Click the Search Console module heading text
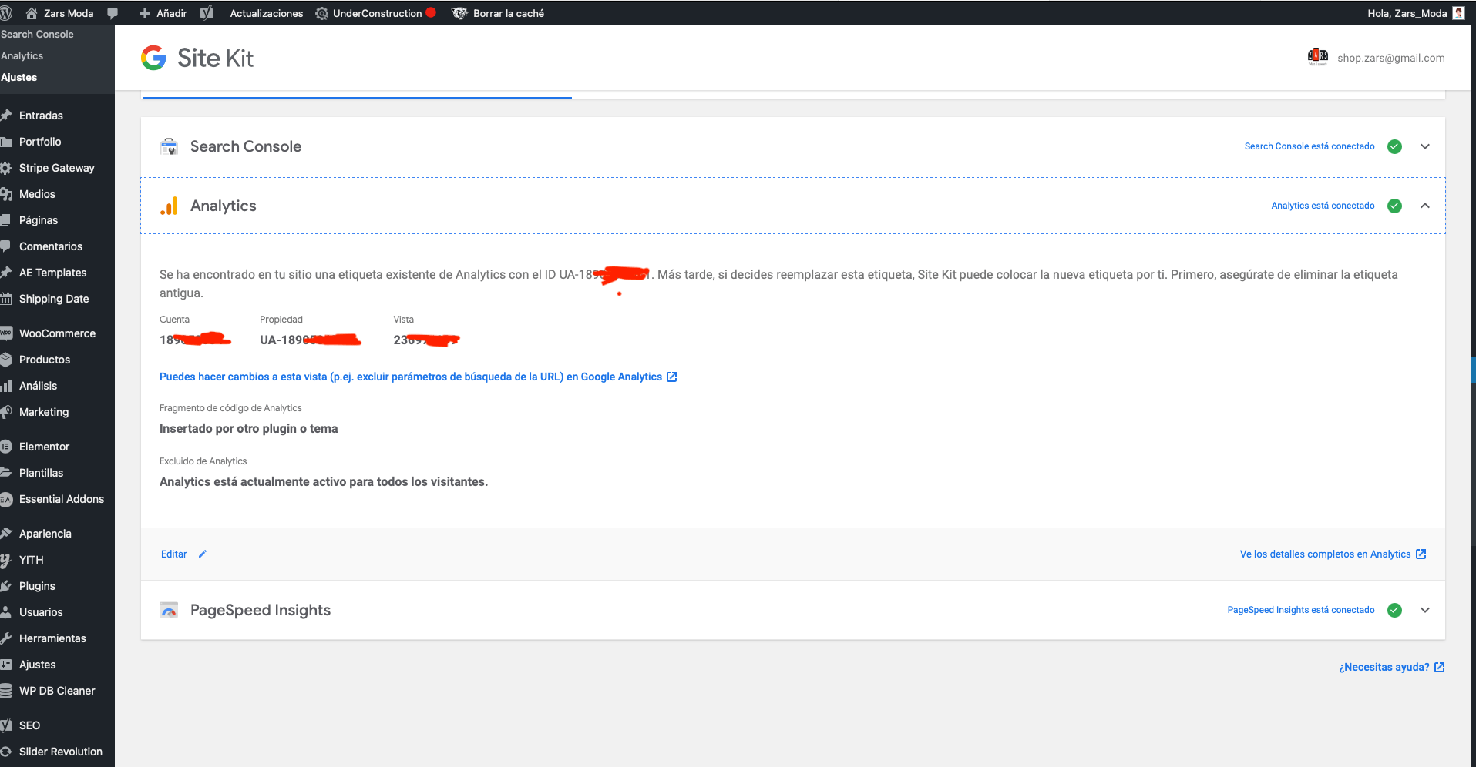 click(246, 146)
